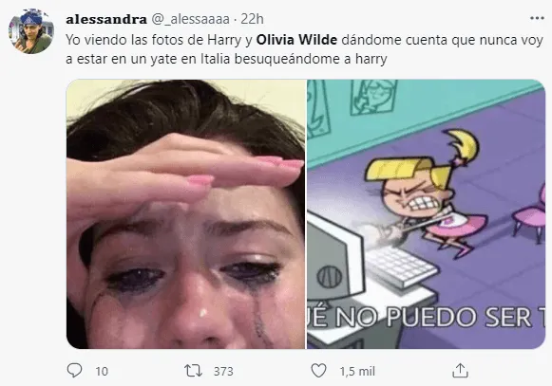
Task: Like the tweet with the heart icon
Action: [318, 371]
